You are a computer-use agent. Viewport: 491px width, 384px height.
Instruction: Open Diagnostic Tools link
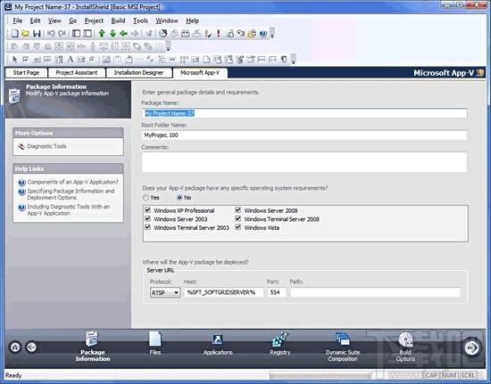tap(46, 146)
